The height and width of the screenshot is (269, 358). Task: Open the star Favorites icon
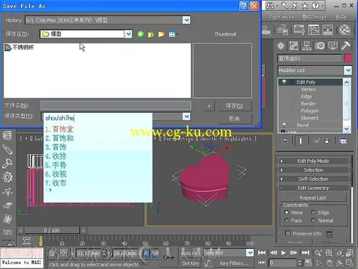305,6
